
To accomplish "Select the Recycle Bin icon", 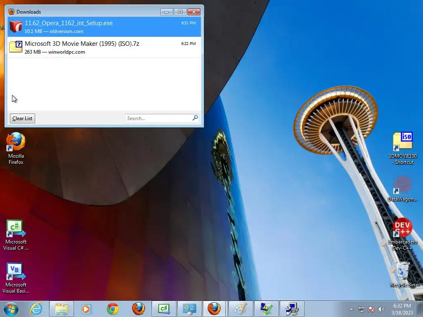I will [x=402, y=274].
